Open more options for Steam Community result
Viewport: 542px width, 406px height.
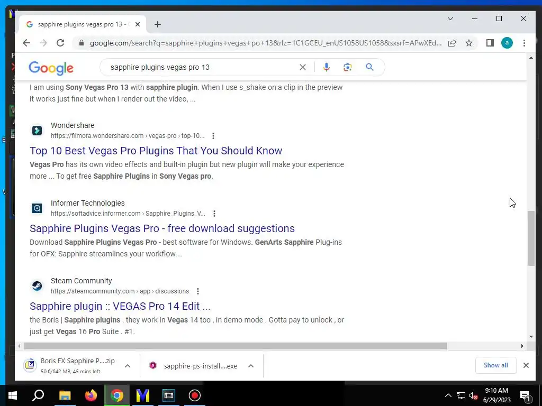click(x=198, y=291)
